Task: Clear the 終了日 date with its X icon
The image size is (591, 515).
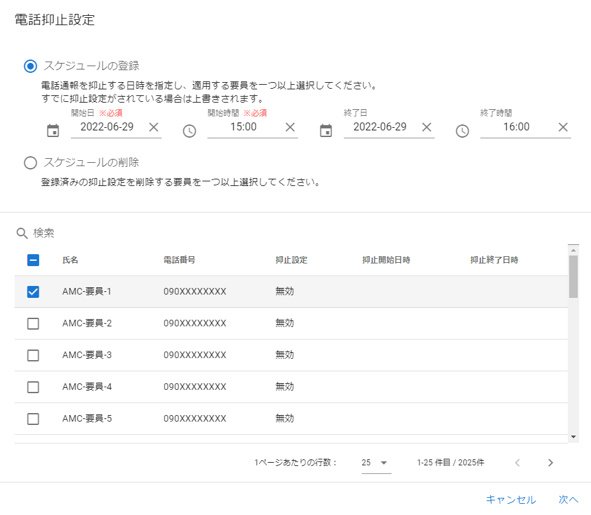Action: 427,128
